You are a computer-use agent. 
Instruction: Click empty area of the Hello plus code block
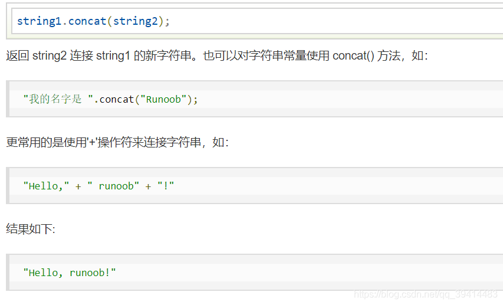[337, 186]
